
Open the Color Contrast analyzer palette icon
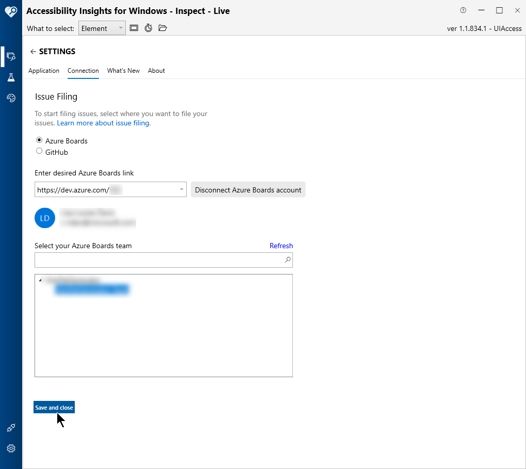(x=11, y=98)
